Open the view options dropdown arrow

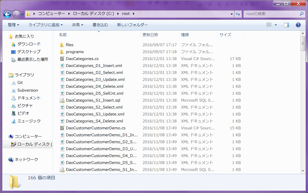click(x=276, y=25)
